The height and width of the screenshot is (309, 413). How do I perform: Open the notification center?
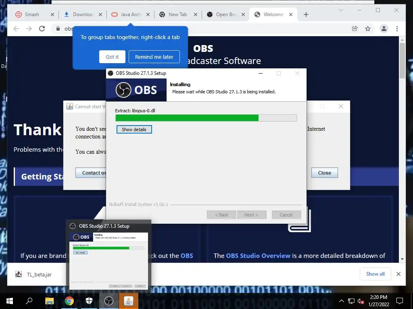400,301
